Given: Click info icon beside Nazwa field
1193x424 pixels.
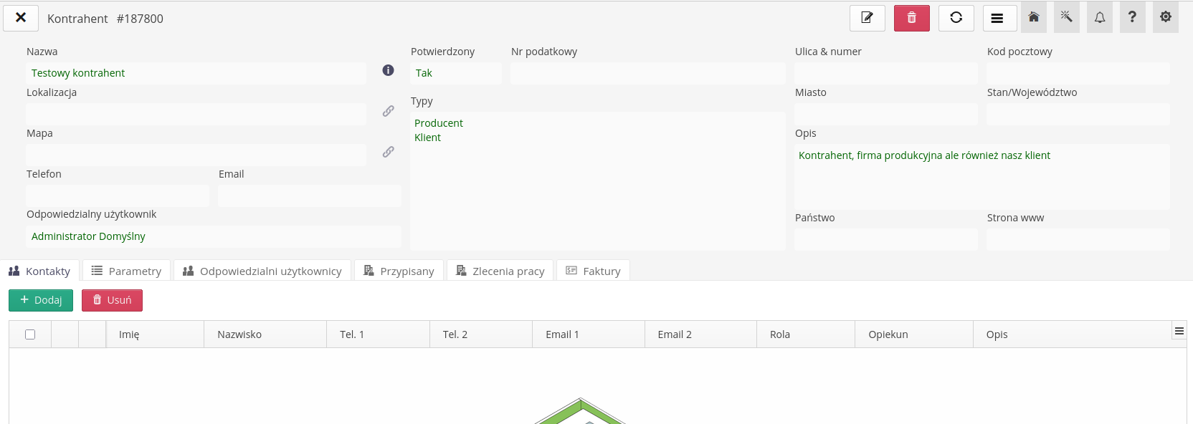Looking at the screenshot, I should (388, 70).
